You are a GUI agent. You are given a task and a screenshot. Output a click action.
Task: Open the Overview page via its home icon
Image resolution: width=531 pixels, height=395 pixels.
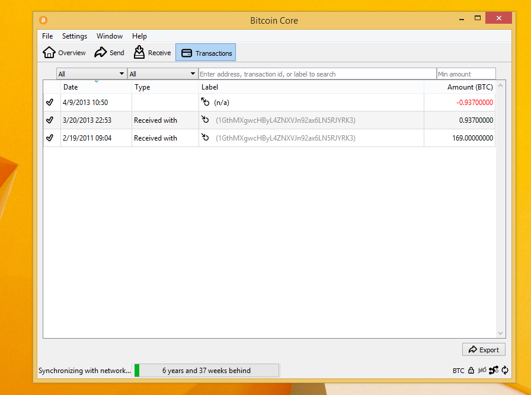[x=50, y=52]
